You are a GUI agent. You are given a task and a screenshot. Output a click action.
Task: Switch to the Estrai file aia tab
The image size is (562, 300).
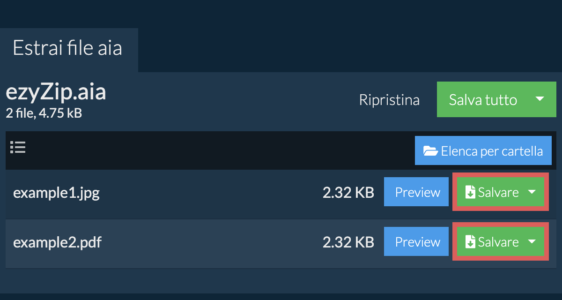(x=68, y=48)
